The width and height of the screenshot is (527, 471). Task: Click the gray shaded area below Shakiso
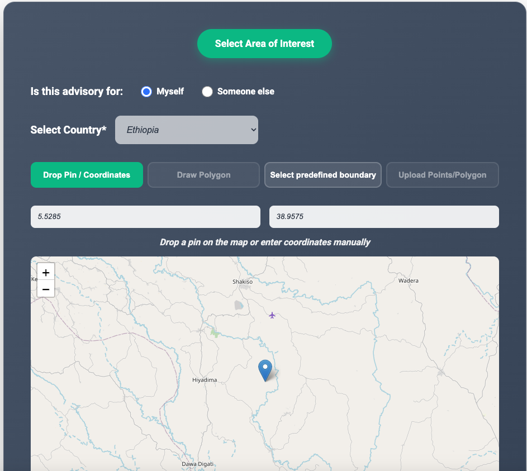(239, 305)
